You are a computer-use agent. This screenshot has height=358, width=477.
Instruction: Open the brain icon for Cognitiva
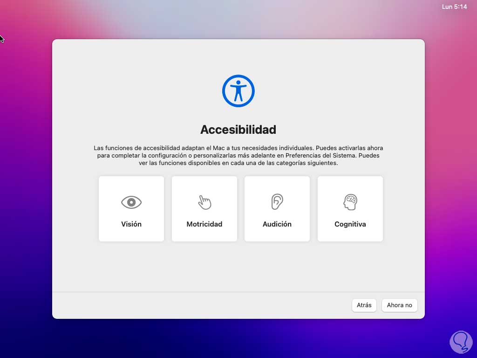tap(350, 202)
